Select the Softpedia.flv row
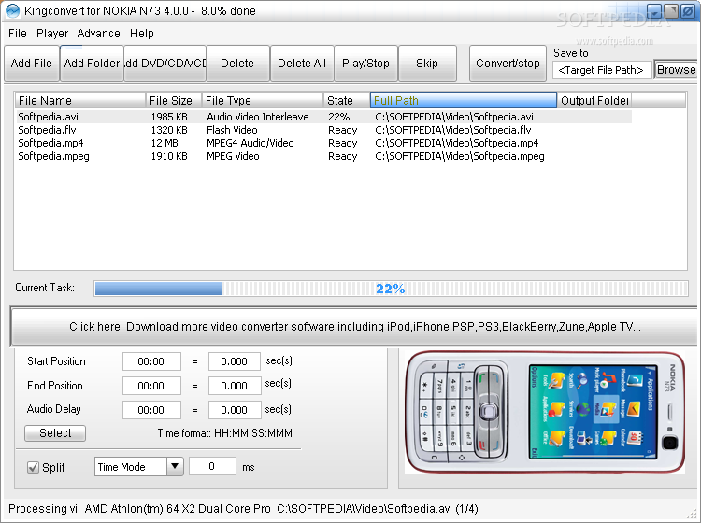The height and width of the screenshot is (523, 701). [323, 130]
